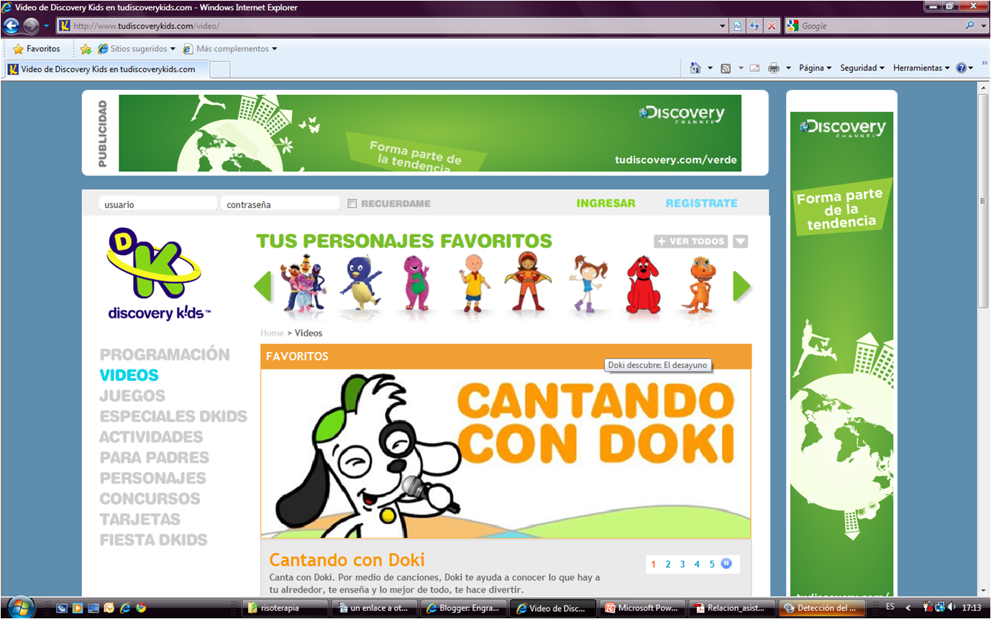
Task: Go to slide 3 in the pager
Action: pos(682,564)
